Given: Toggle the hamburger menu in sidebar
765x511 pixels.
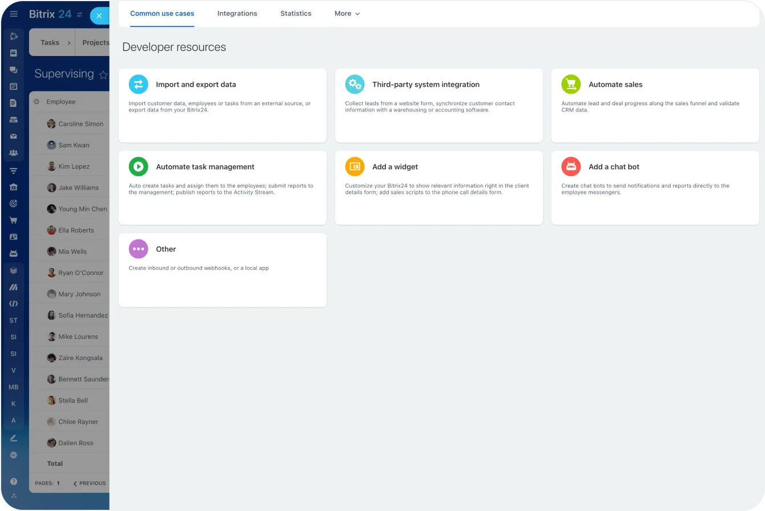Looking at the screenshot, I should click(x=14, y=14).
